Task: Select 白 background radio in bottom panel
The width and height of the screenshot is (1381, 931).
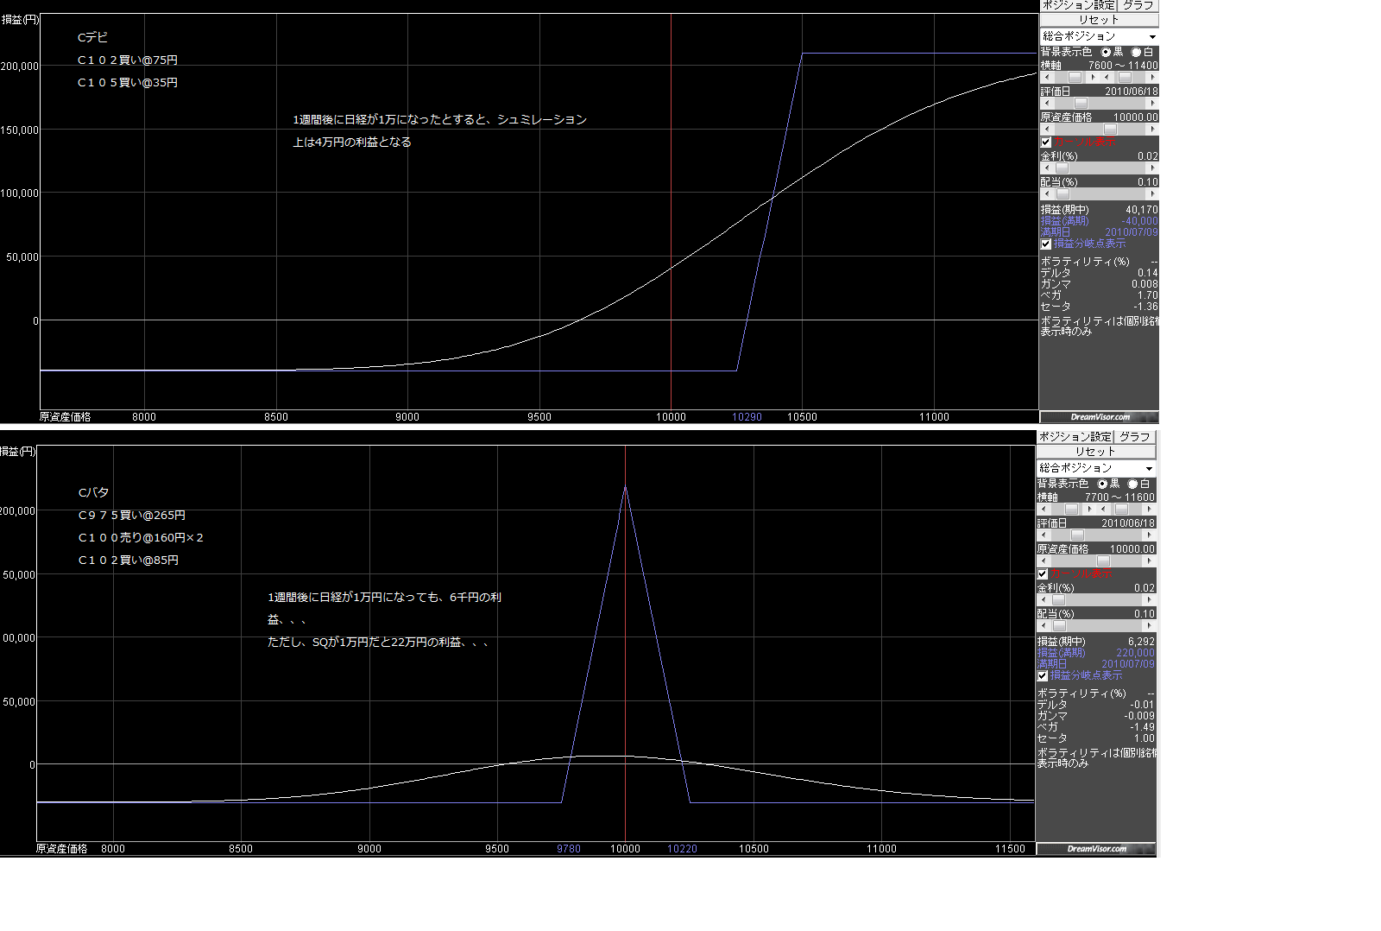Action: tap(1133, 484)
